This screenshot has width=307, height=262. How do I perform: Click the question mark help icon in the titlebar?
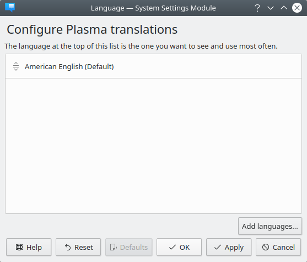[x=257, y=8]
